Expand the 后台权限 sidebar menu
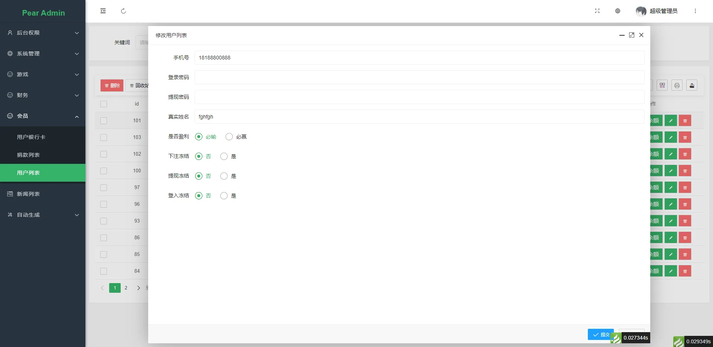Screen dimensions: 713x347 pos(43,33)
